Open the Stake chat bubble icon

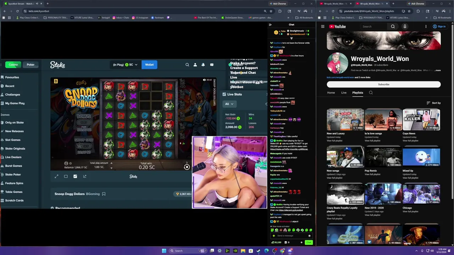point(212,65)
